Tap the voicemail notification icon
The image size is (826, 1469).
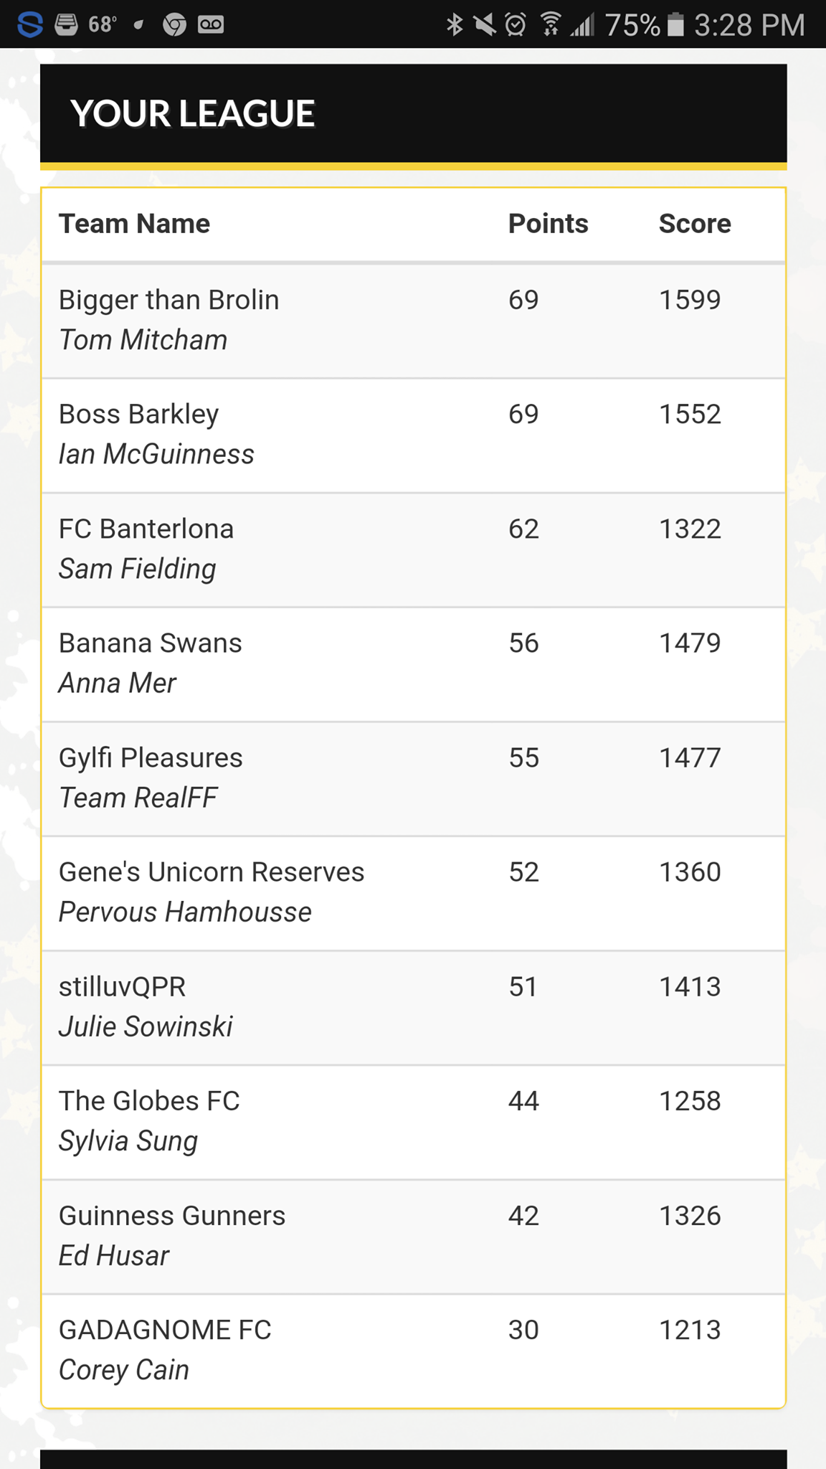[x=211, y=25]
